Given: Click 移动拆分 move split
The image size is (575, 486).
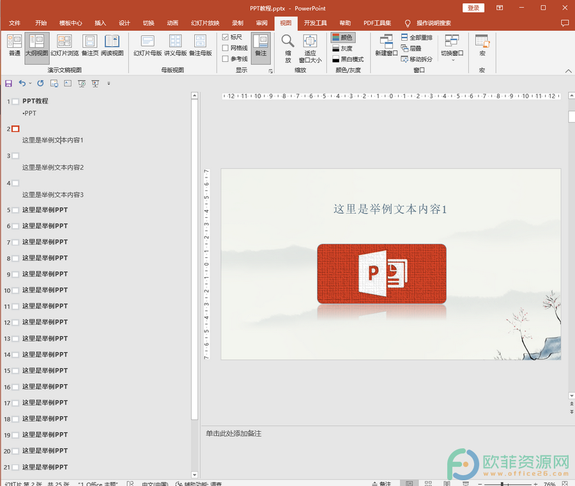Looking at the screenshot, I should (x=417, y=59).
